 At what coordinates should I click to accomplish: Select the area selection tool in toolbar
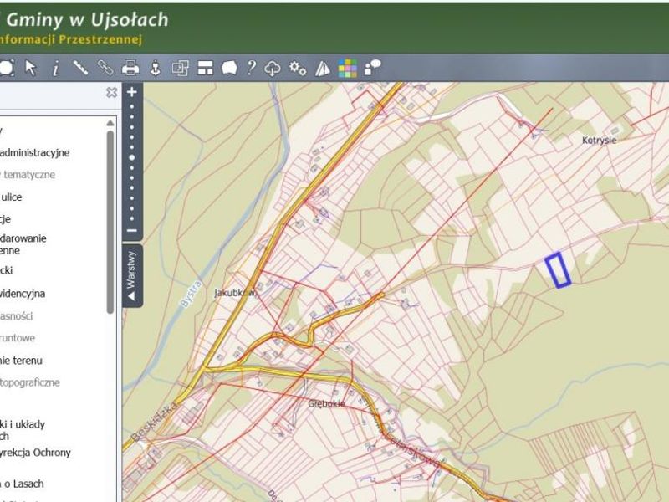(6, 68)
